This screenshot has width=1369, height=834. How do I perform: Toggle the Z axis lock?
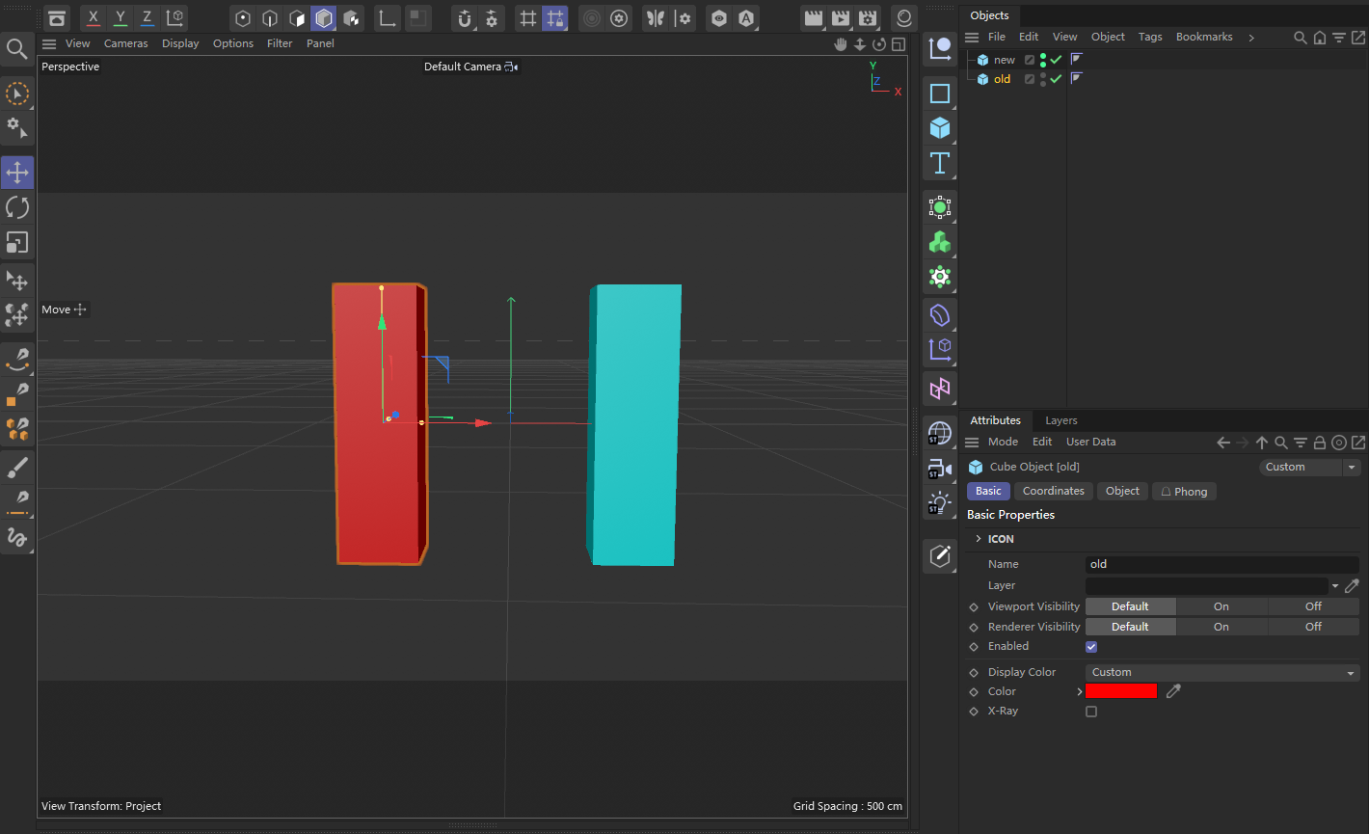pos(148,17)
